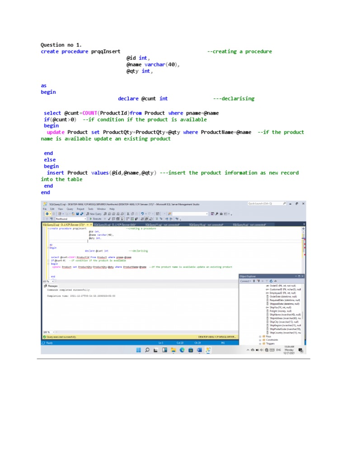Click the Cut scissors icon
The image size is (347, 462).
pyautogui.click(x=128, y=214)
